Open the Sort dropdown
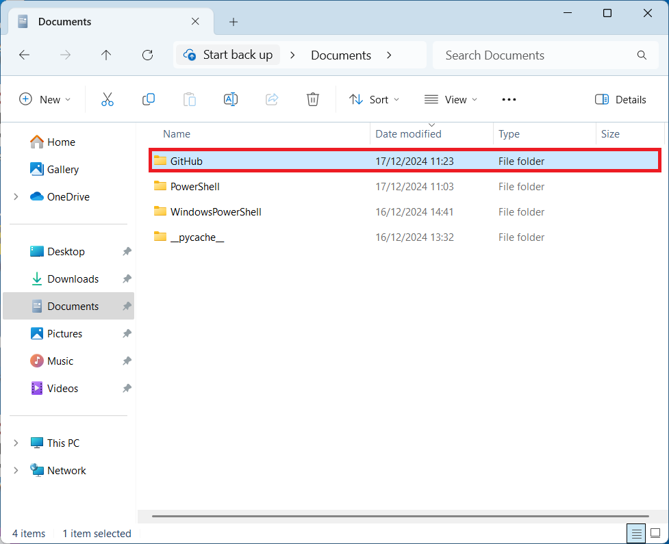 point(374,99)
